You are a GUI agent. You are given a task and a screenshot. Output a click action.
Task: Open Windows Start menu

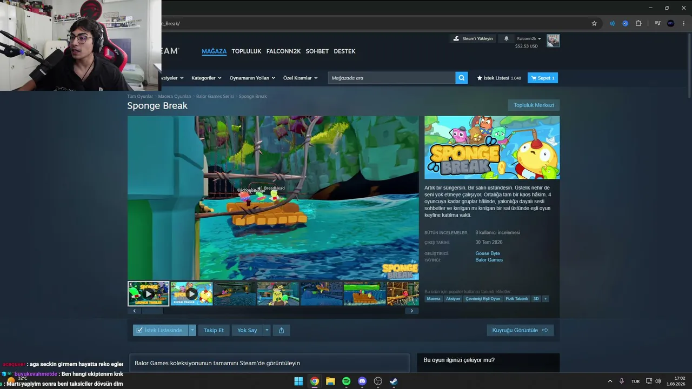[298, 381]
